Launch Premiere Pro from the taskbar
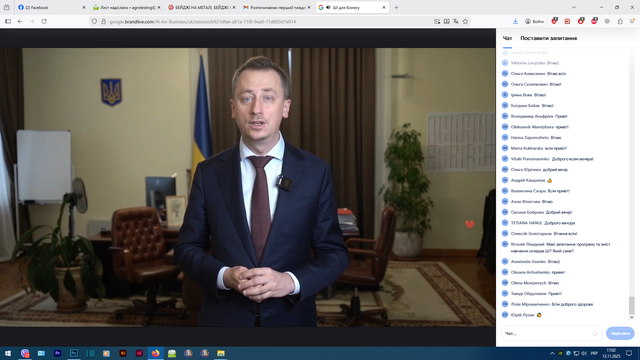The height and width of the screenshot is (360, 640). click(x=58, y=353)
